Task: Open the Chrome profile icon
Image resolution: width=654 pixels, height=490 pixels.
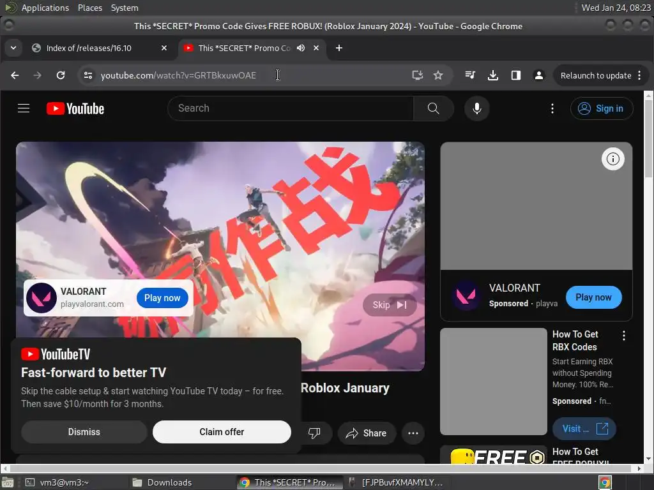Action: click(539, 75)
